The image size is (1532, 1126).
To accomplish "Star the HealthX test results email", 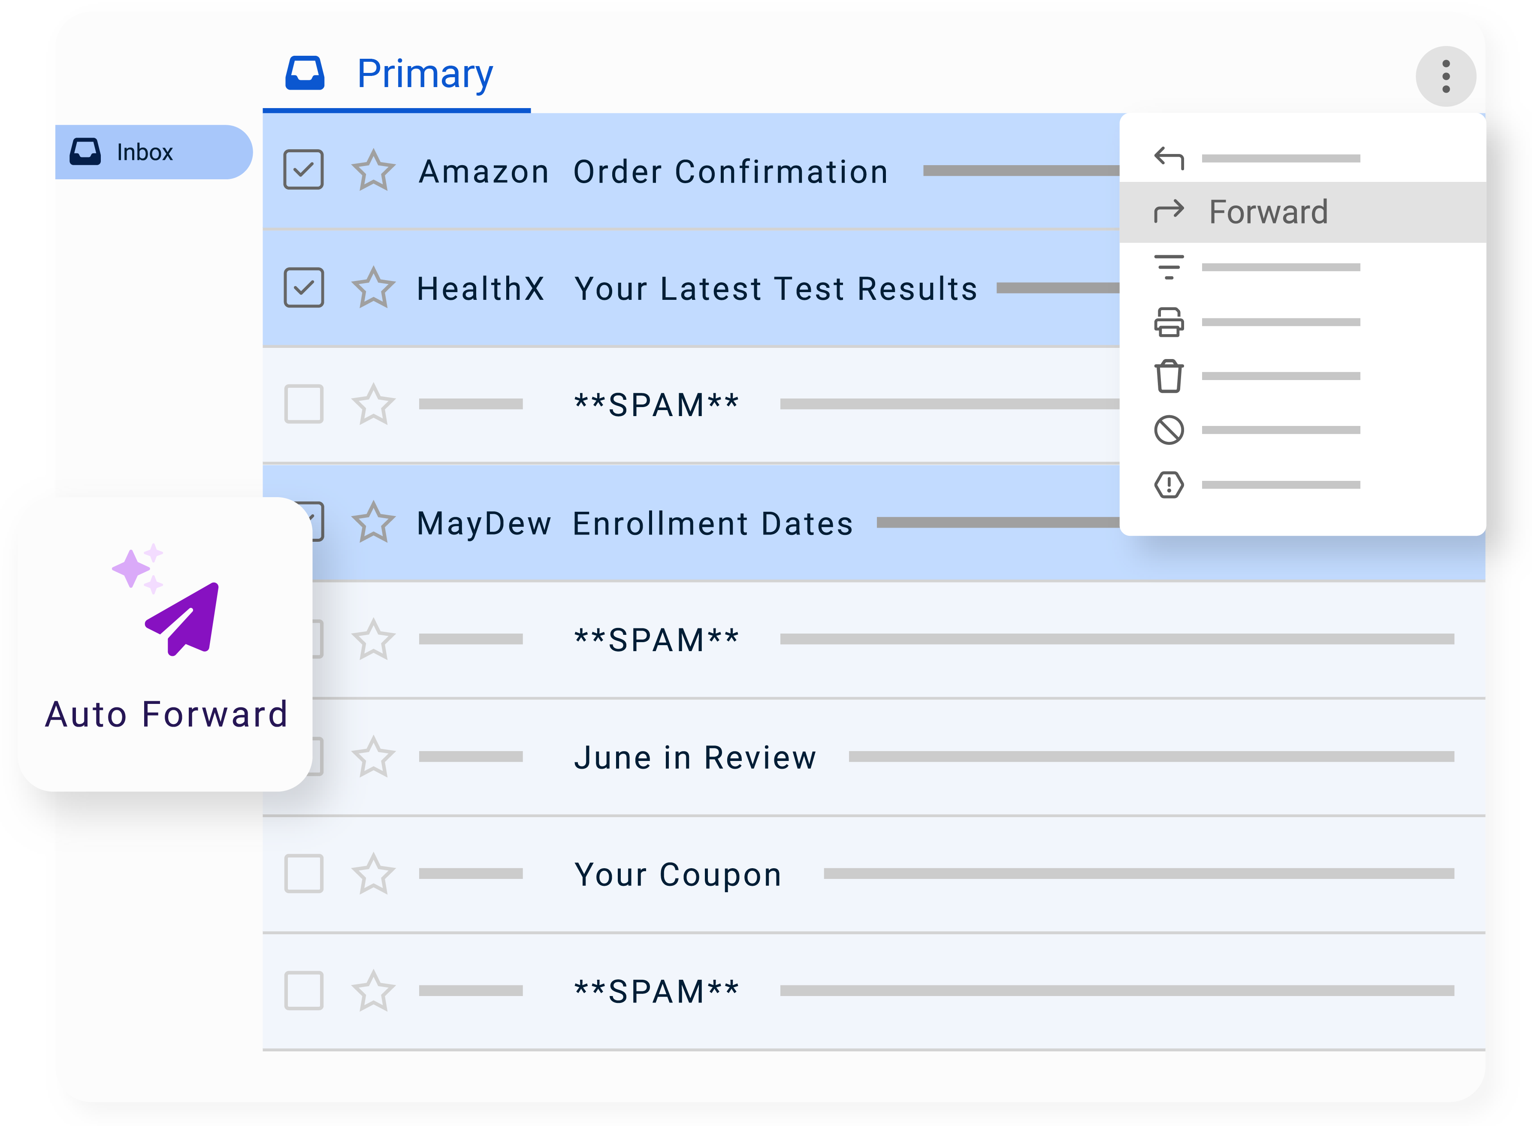I will (374, 288).
